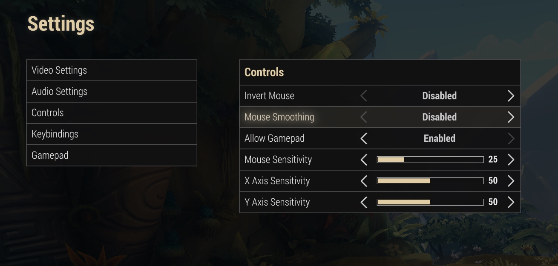Image resolution: width=558 pixels, height=266 pixels.
Task: Select the Controls category in sidebar
Action: 112,113
